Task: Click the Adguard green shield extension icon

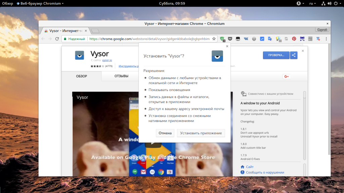Action: point(222,39)
